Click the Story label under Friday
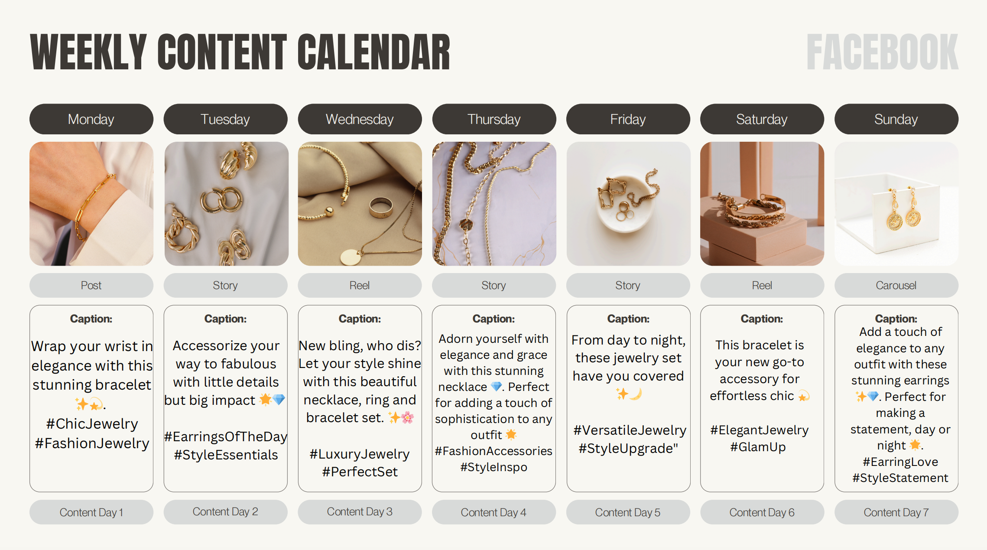987x550 pixels. (x=628, y=285)
